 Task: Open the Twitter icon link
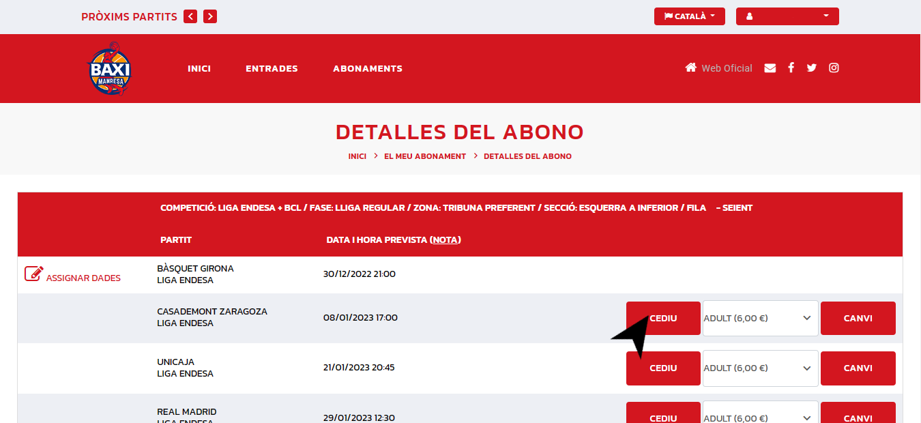pos(811,68)
